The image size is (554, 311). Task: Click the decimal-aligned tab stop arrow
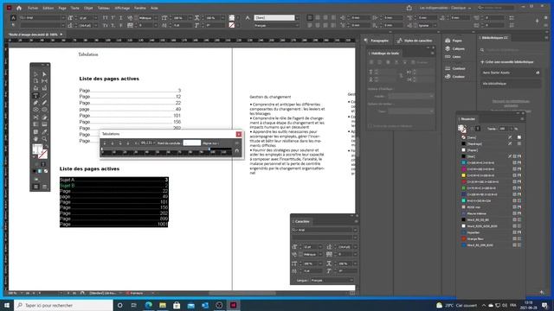click(x=128, y=143)
